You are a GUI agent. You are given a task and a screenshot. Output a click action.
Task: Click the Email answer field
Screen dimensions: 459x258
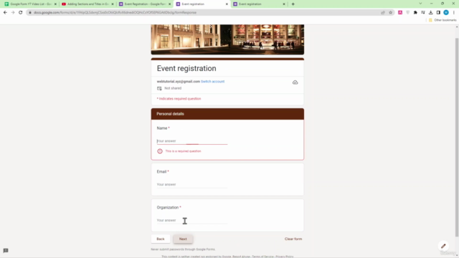(192, 185)
